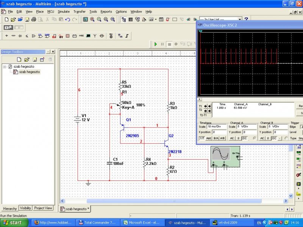Select Y/T timebase mode
Image resolution: width=303 pixels, height=227 pixels.
coord(202,138)
